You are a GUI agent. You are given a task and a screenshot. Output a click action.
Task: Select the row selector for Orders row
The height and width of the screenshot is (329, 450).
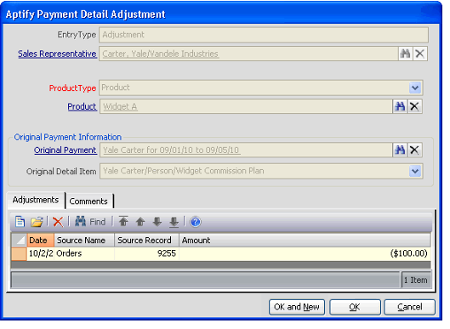[19, 253]
